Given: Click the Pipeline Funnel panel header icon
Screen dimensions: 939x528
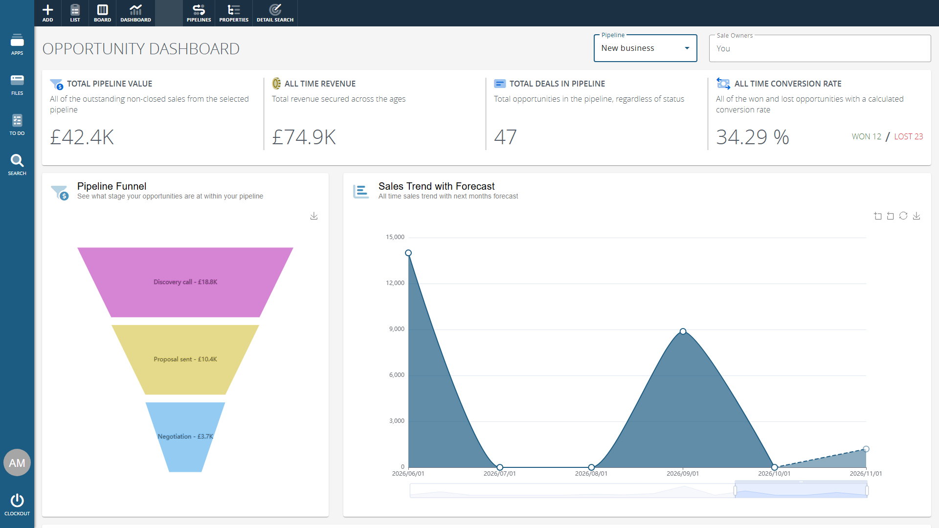Looking at the screenshot, I should coord(60,193).
